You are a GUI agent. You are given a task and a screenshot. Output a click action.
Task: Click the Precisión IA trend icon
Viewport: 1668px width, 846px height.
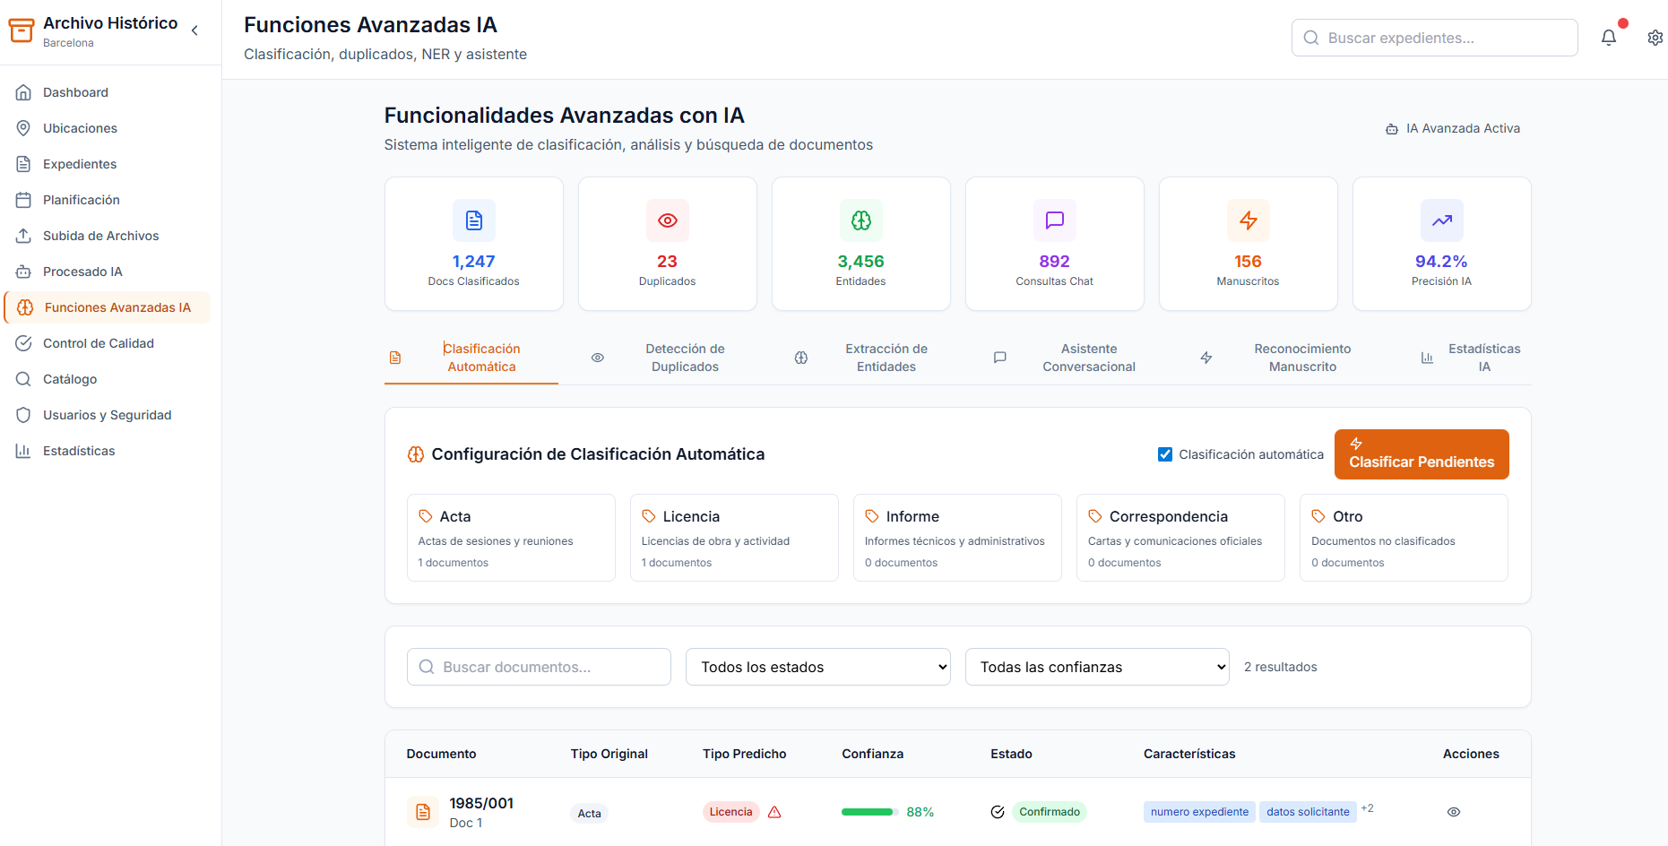[1441, 220]
